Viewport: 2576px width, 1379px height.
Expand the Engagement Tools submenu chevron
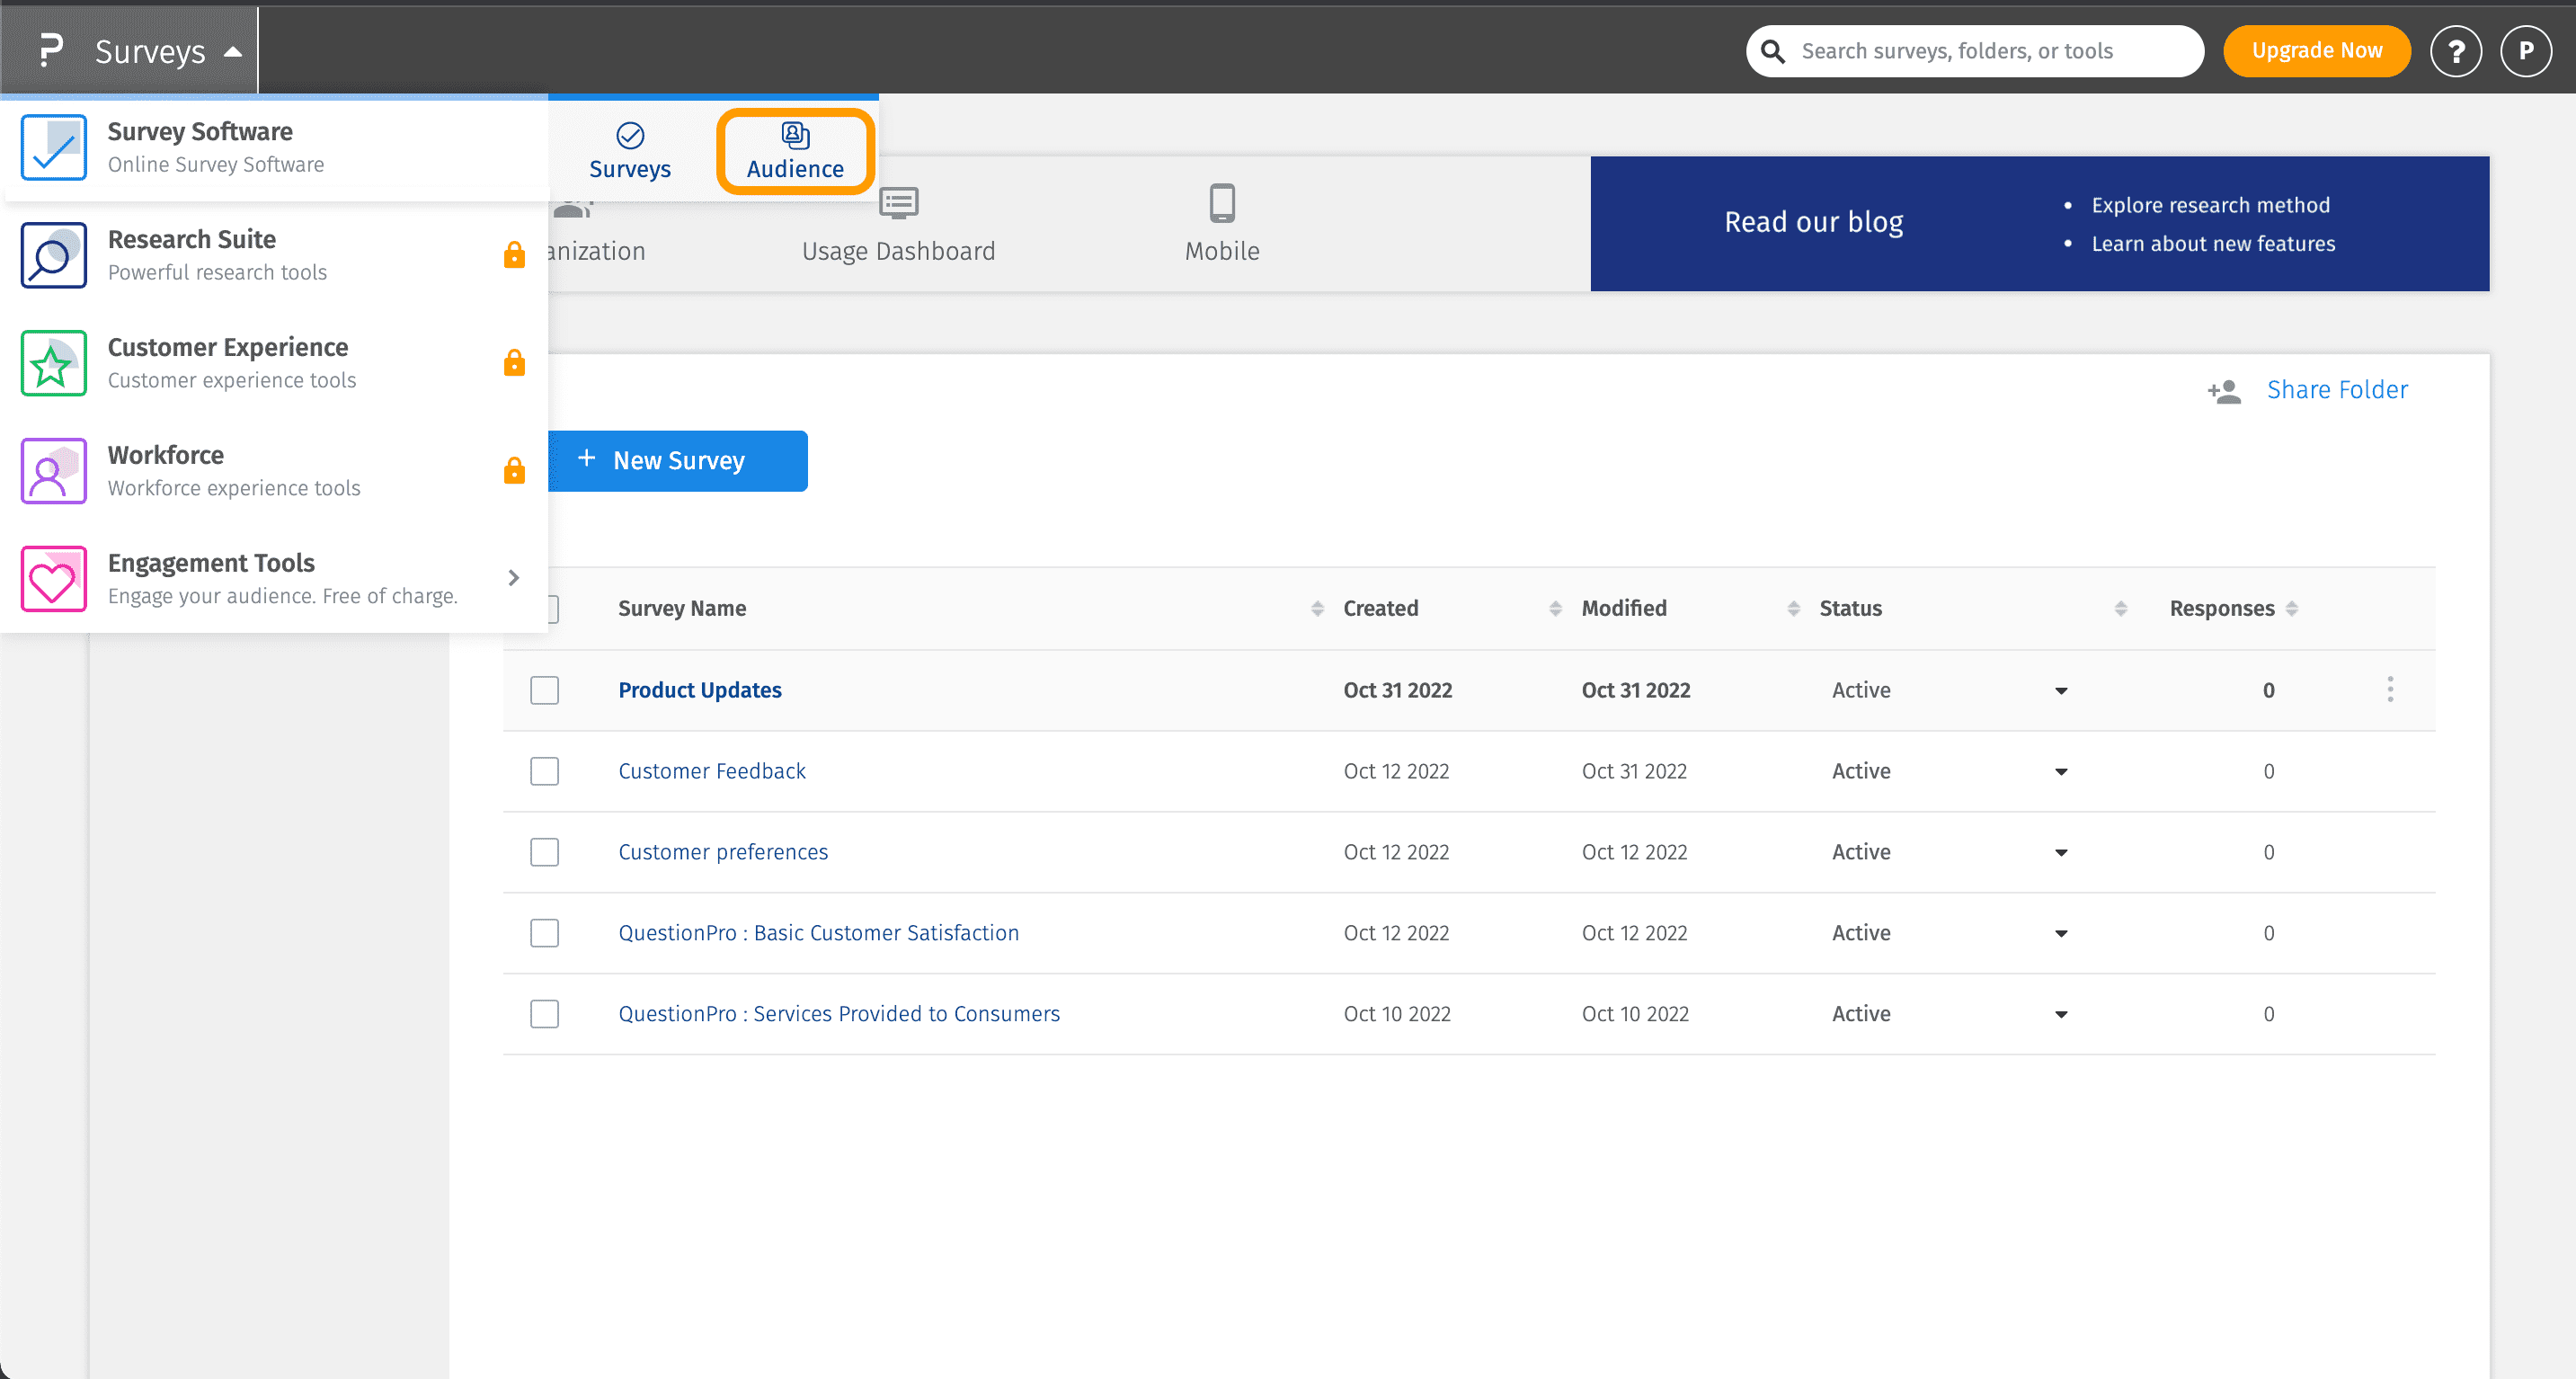513,578
